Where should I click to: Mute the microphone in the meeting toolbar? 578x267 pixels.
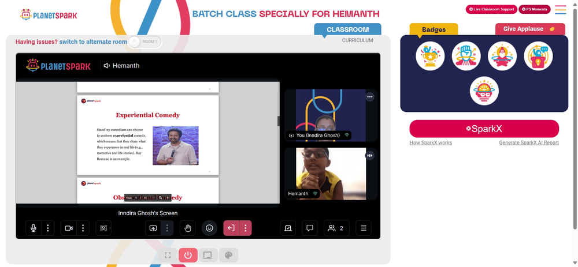(x=34, y=228)
